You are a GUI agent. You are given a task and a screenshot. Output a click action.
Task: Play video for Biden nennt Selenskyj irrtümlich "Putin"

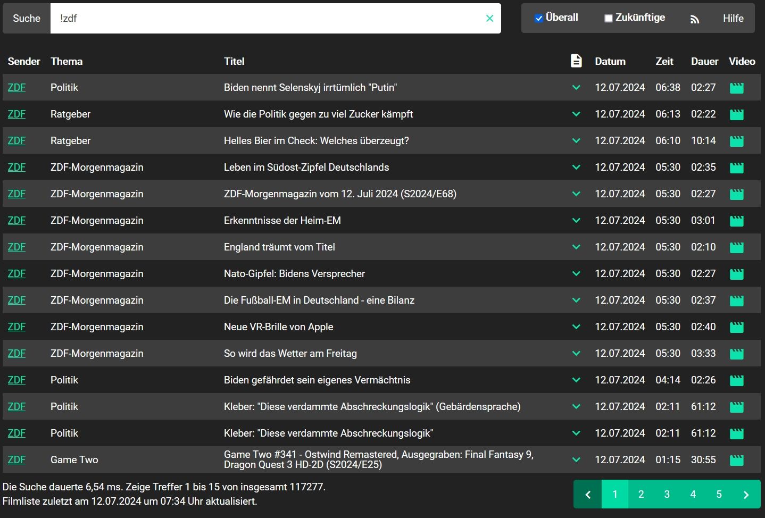point(736,88)
